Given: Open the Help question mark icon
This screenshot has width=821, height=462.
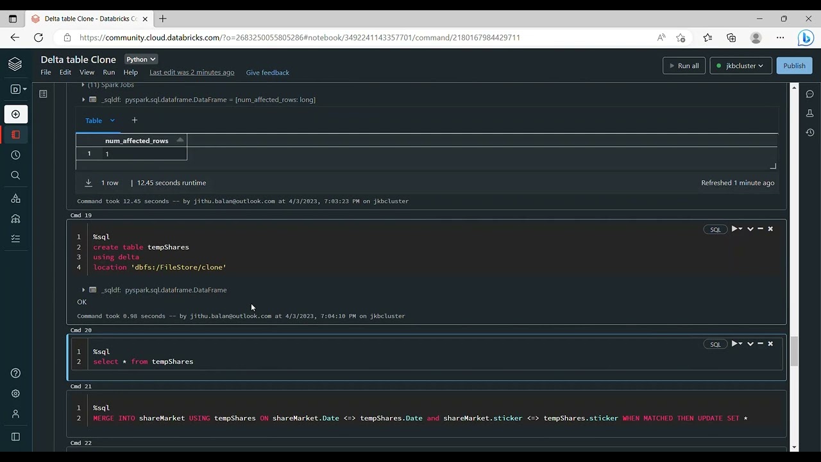Looking at the screenshot, I should (x=15, y=373).
